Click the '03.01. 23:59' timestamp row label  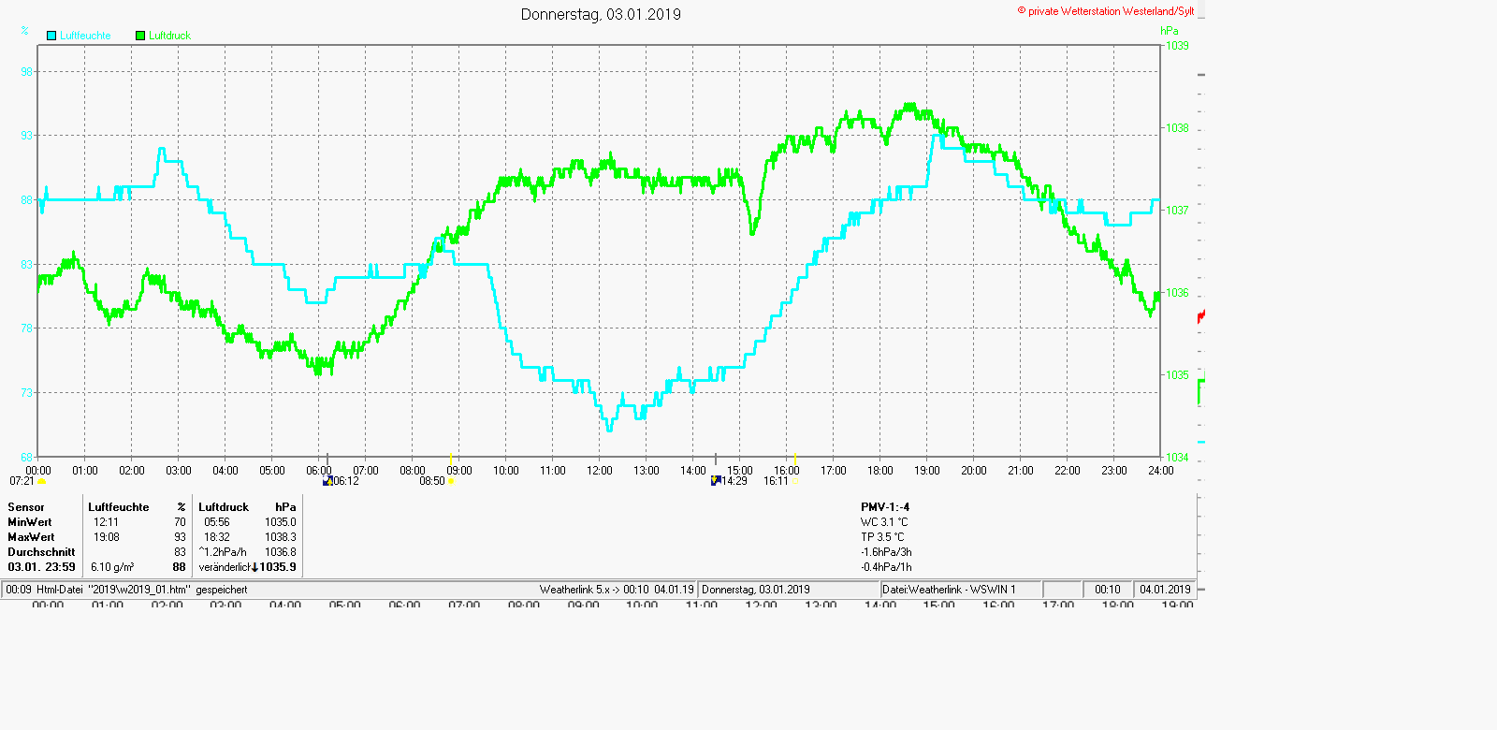[x=42, y=567]
